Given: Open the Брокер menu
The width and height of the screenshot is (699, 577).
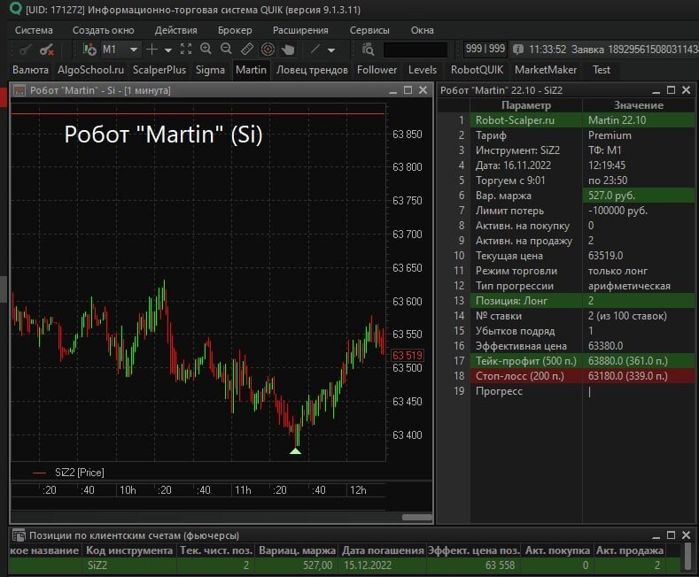Looking at the screenshot, I should pos(235,30).
